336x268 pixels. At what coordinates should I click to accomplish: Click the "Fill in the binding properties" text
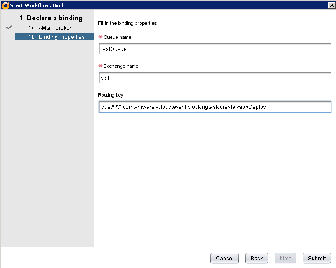(x=128, y=23)
